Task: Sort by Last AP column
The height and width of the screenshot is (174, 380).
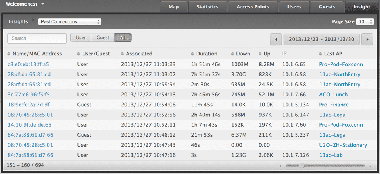Action: [x=333, y=54]
